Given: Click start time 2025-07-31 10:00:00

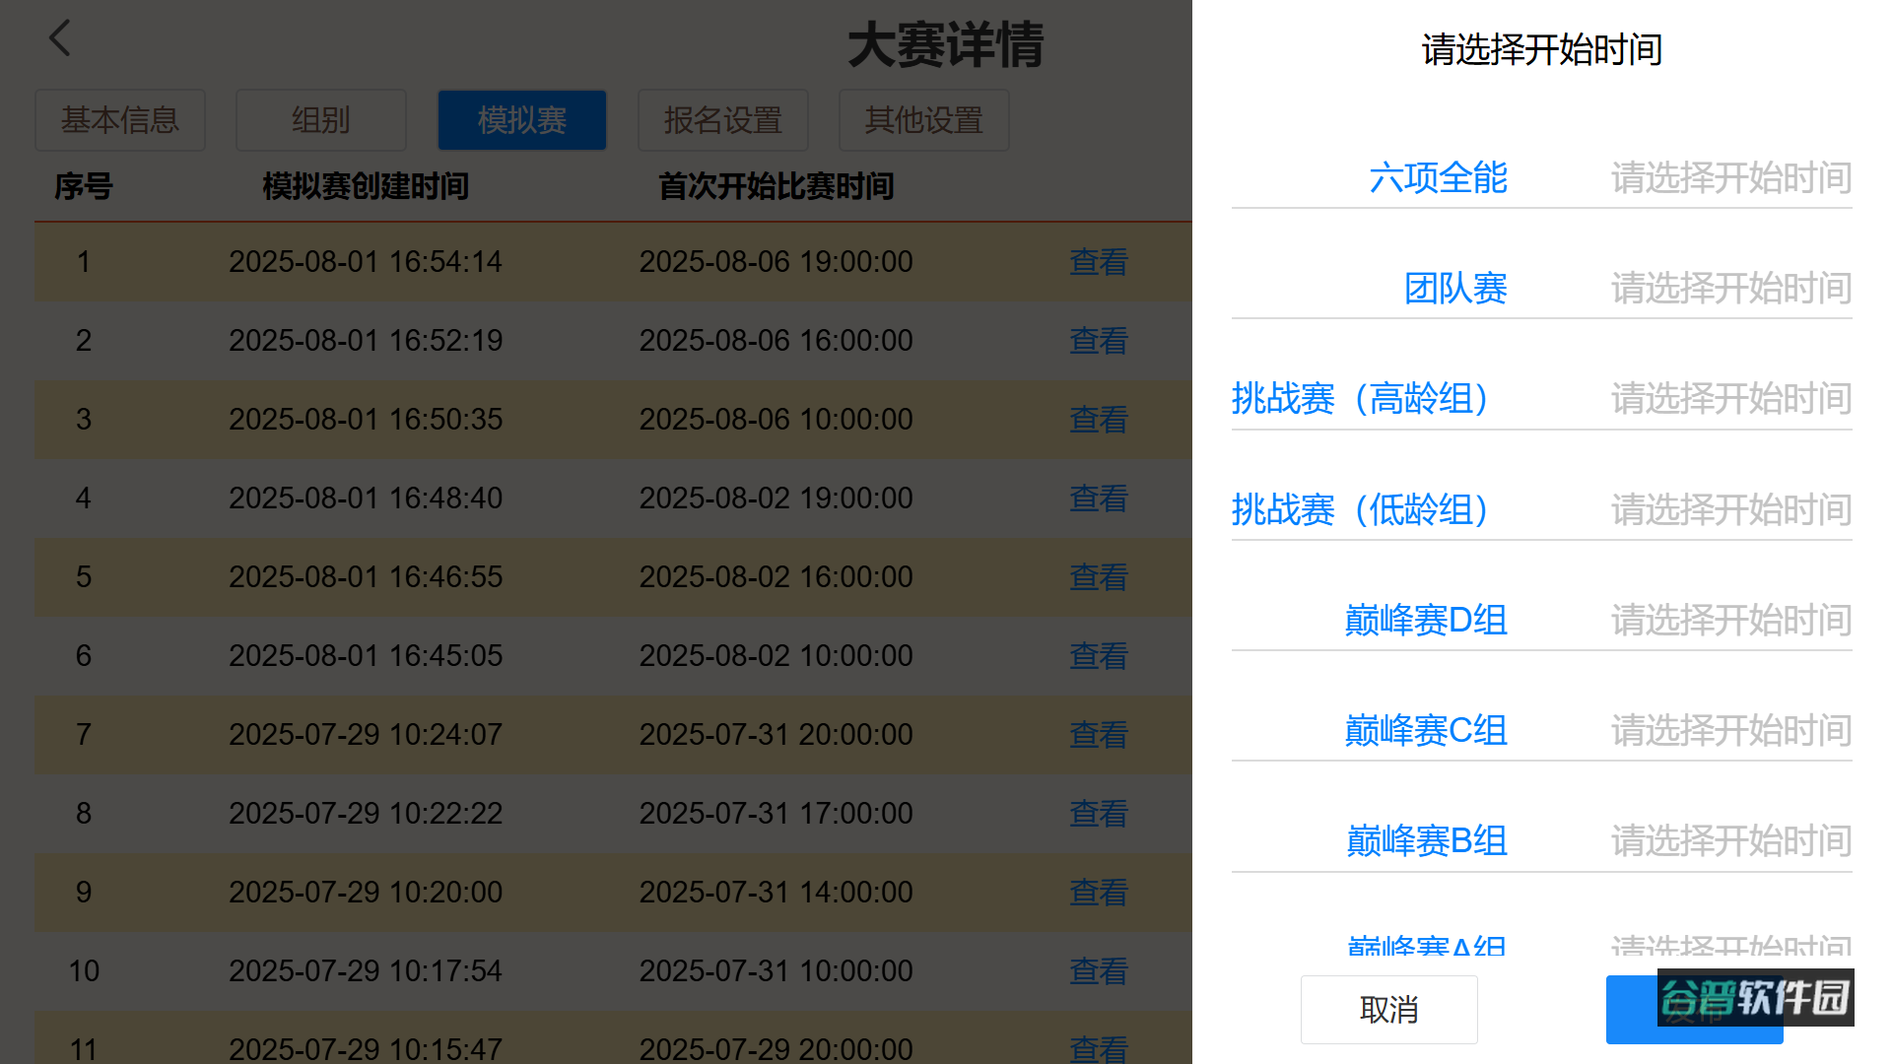Looking at the screenshot, I should point(777,971).
